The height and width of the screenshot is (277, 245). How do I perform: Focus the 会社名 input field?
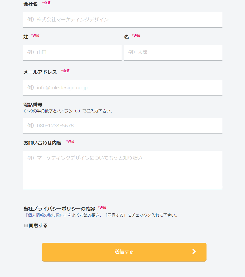[x=123, y=20]
